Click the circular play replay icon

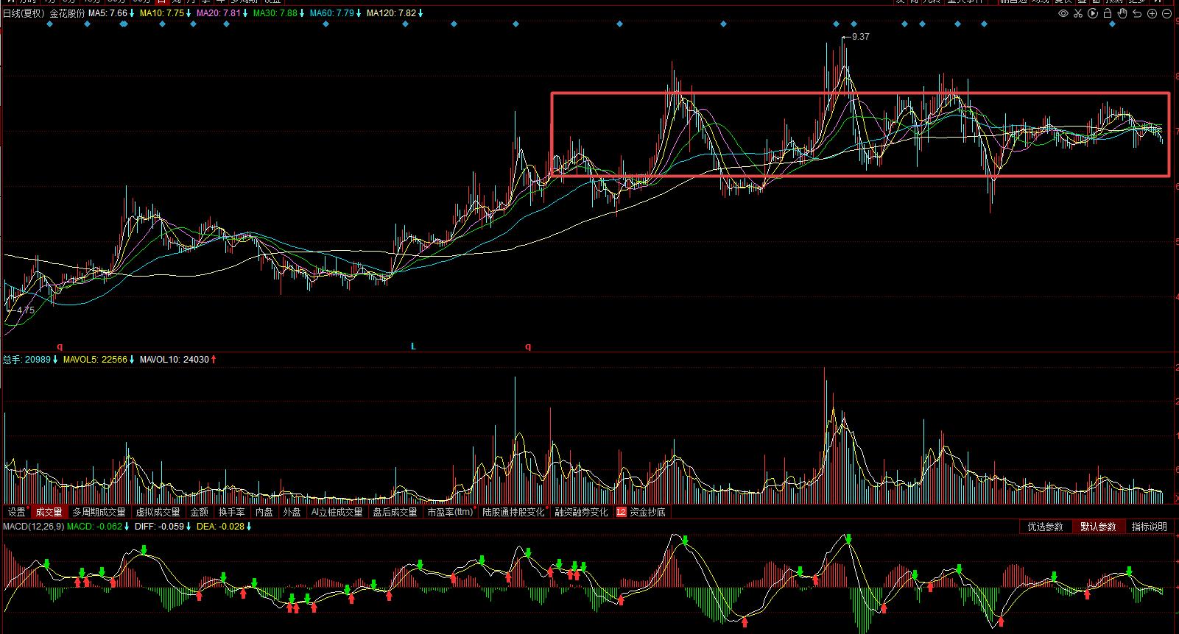pos(1093,13)
